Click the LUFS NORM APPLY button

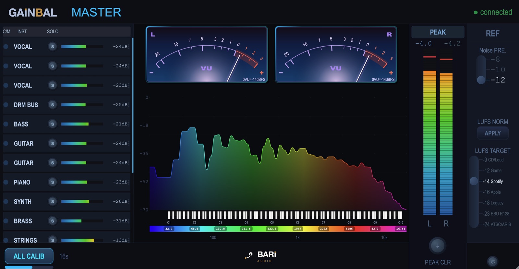492,133
